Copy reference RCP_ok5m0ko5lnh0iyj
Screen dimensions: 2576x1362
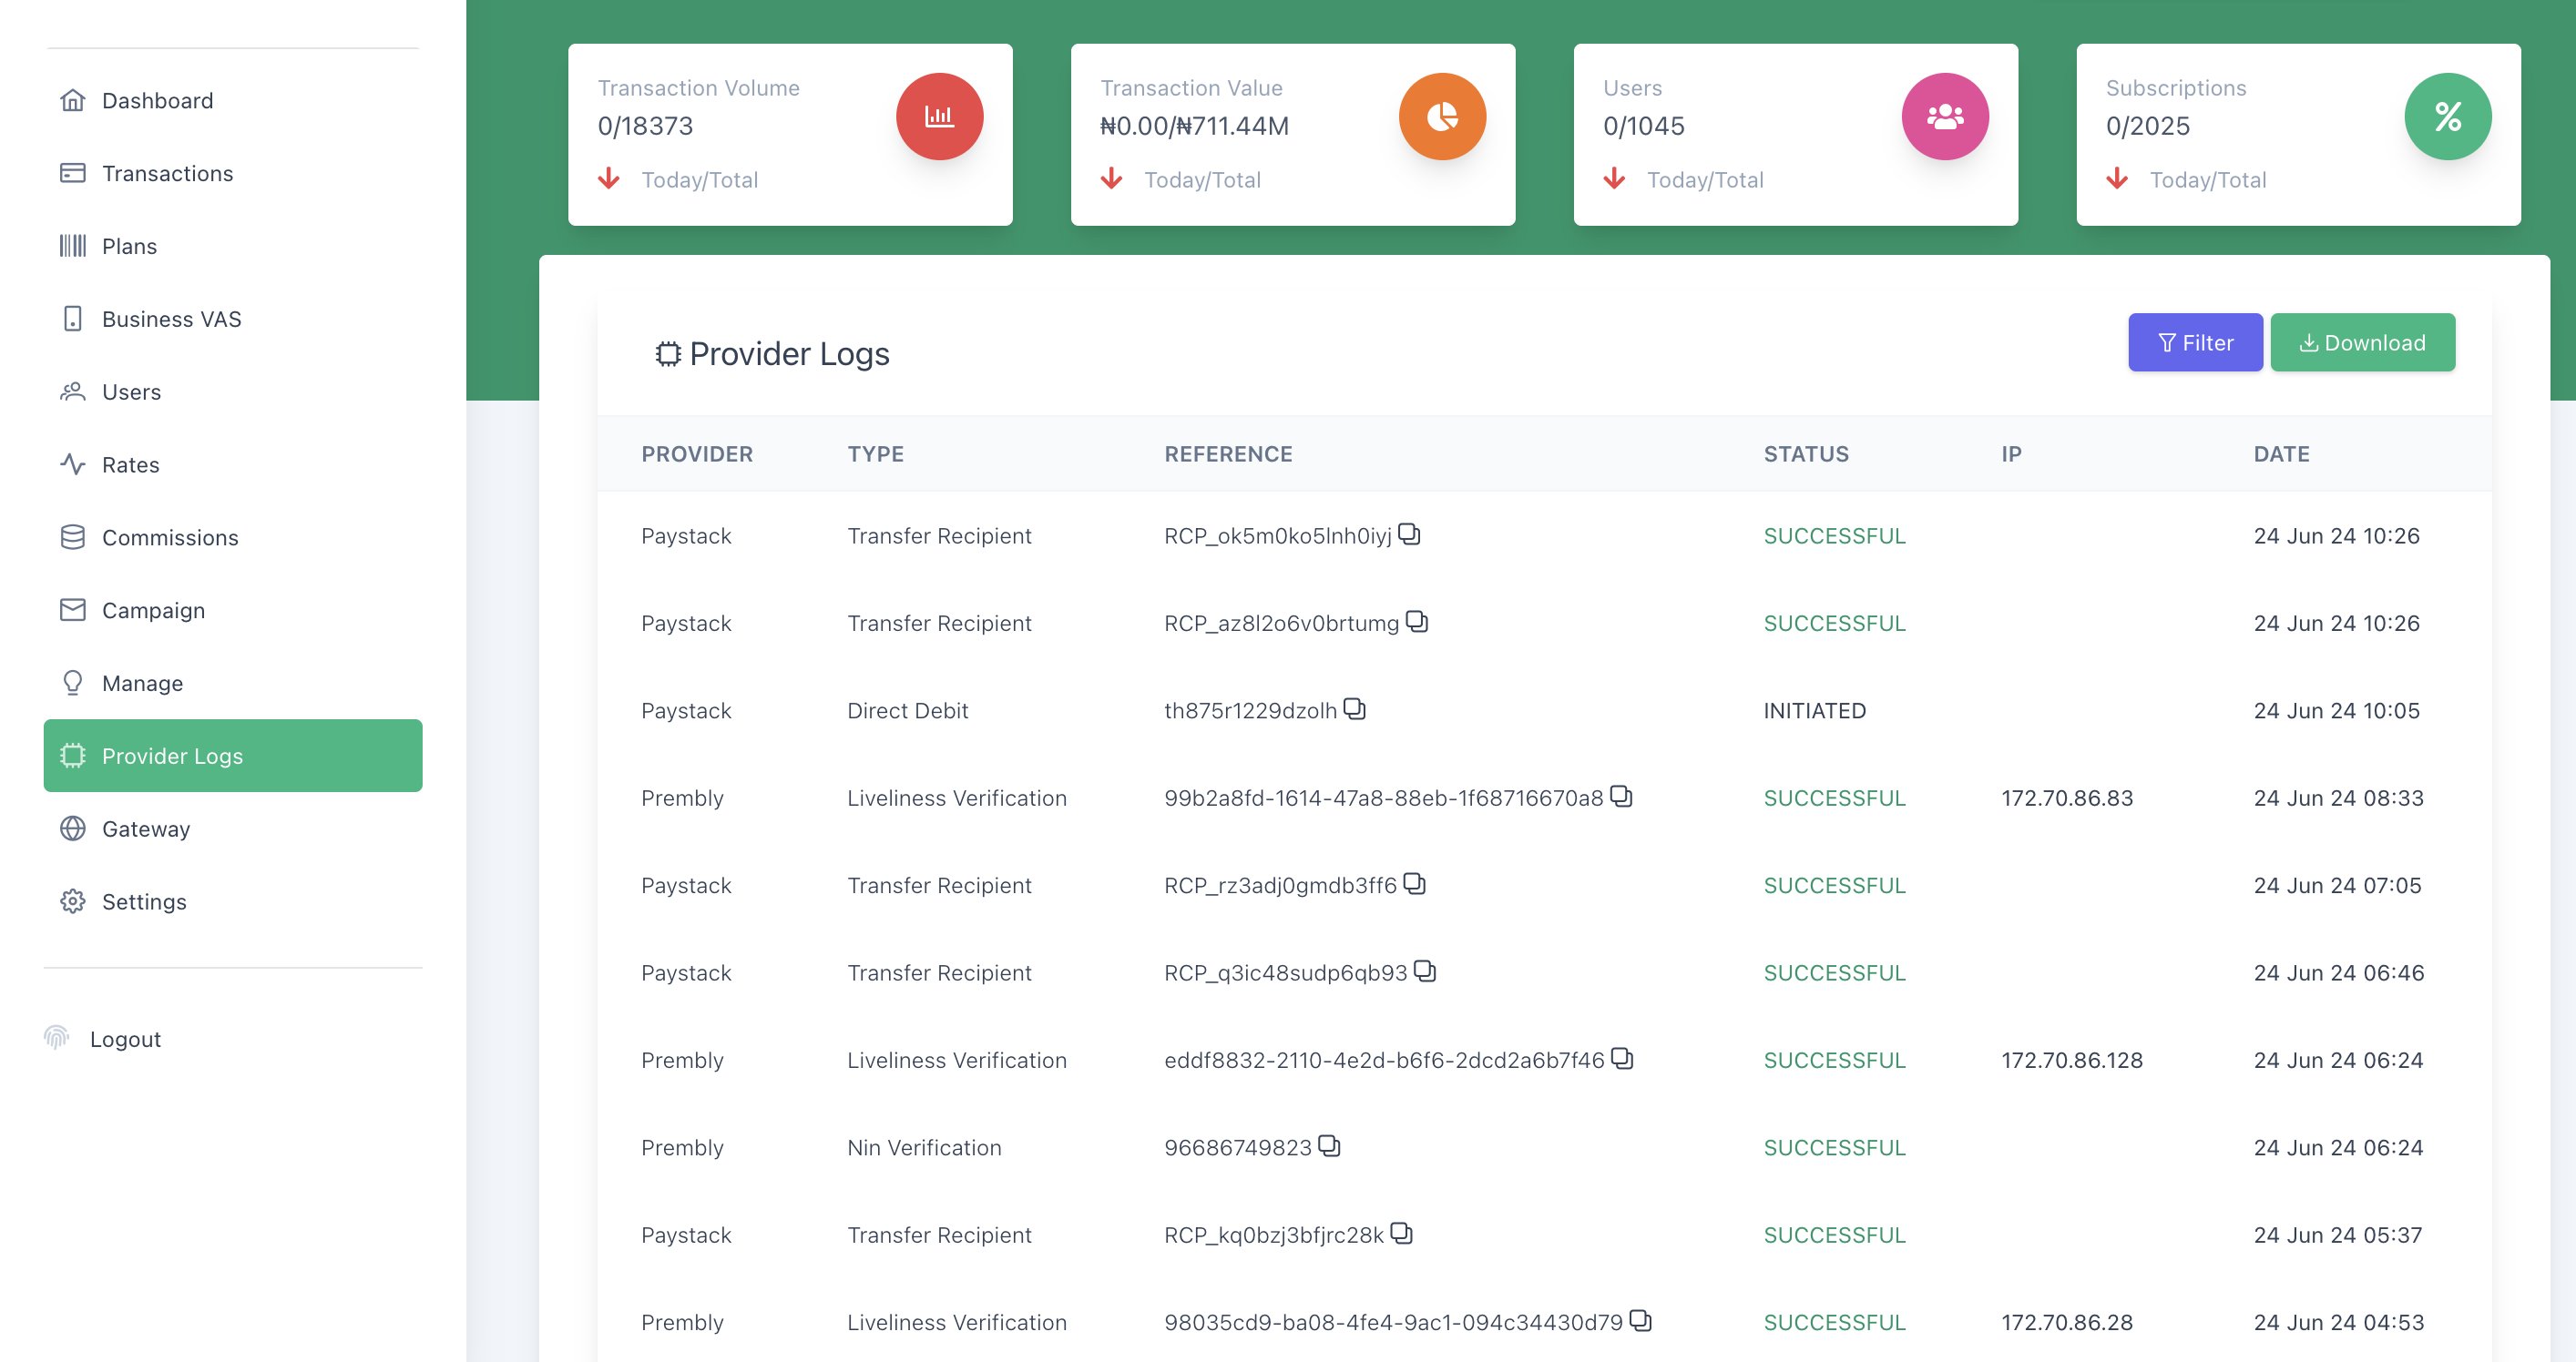(x=1409, y=534)
